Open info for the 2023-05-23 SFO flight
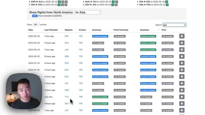205x115 pixels. click(x=182, y=36)
